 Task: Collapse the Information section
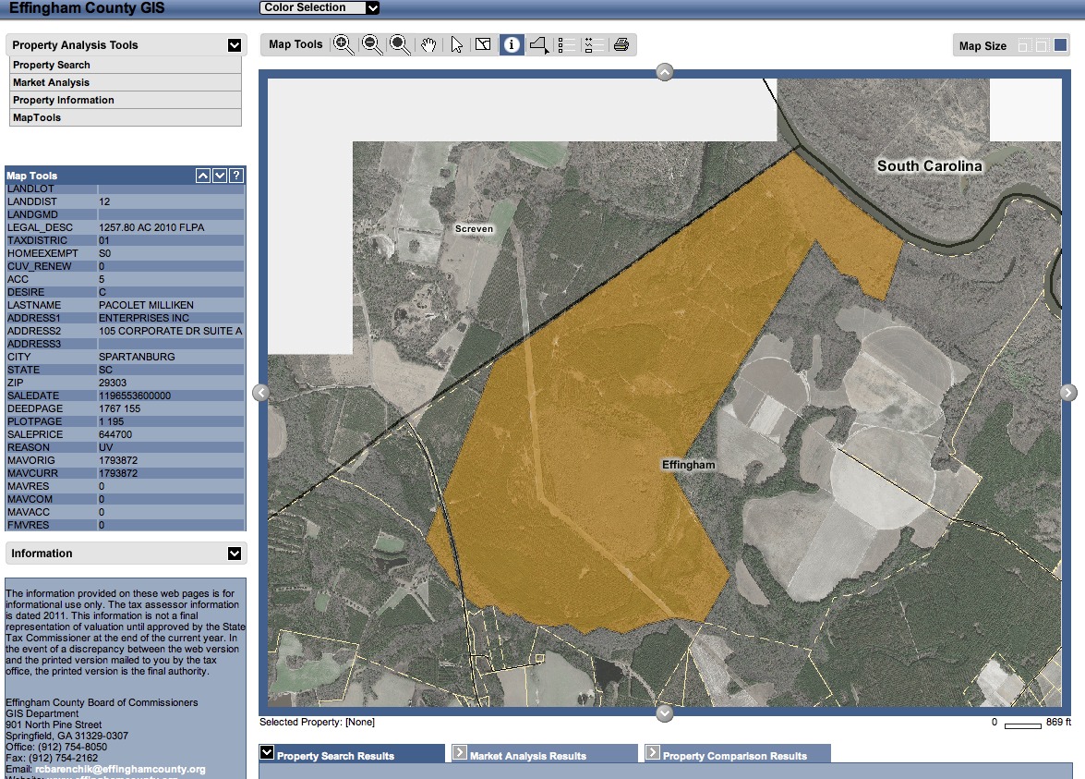click(x=235, y=554)
